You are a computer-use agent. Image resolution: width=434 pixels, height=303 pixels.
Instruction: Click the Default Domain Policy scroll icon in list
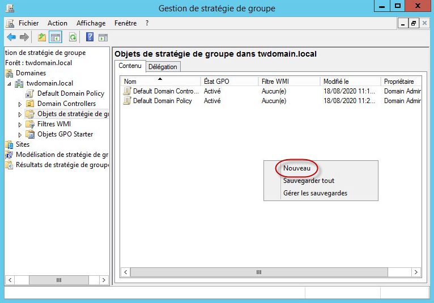click(x=127, y=101)
